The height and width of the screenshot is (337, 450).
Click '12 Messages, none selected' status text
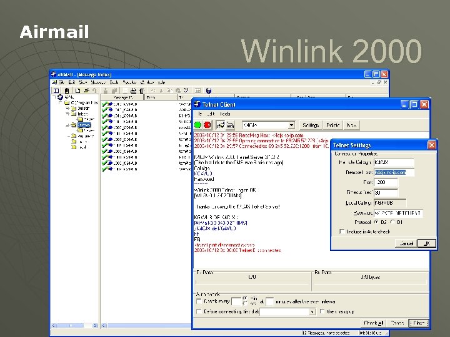click(x=326, y=333)
